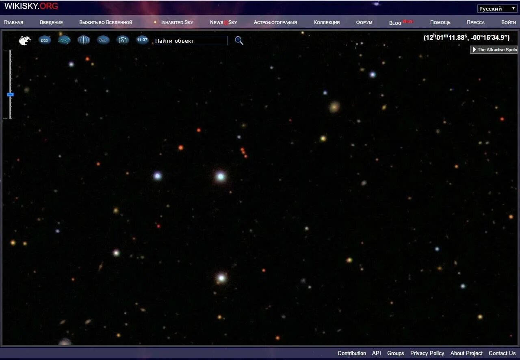Viewport: 520px width, 360px height.
Task: Open the Пресса menu item
Action: [x=476, y=22]
